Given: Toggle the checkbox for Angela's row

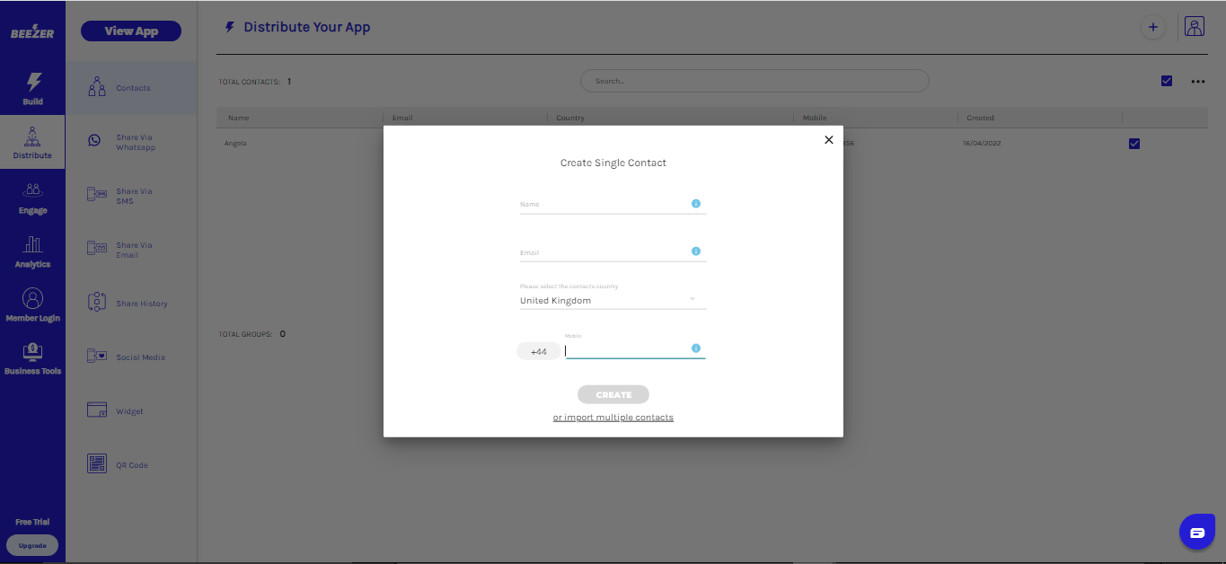Looking at the screenshot, I should pos(1133,144).
